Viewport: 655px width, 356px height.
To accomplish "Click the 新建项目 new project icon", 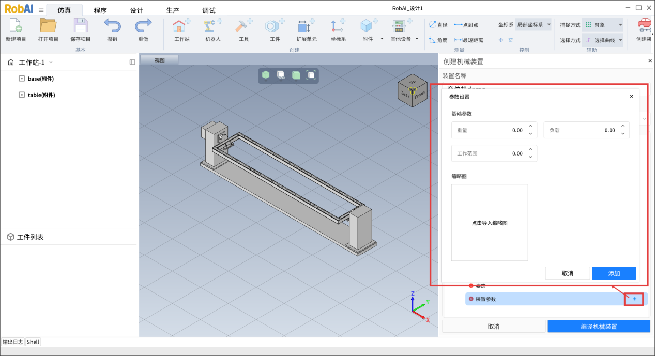I will tap(16, 26).
